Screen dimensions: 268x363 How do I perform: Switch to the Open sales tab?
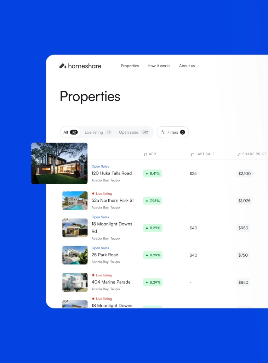133,132
